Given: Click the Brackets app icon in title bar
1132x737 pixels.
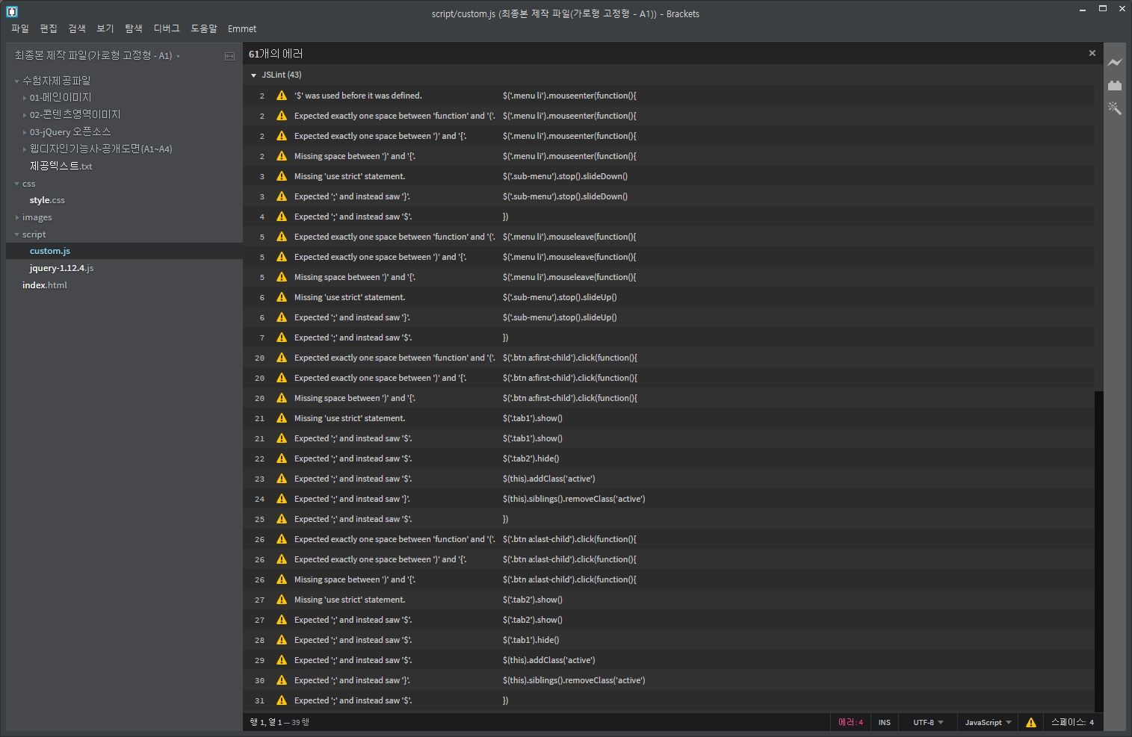Looking at the screenshot, I should pyautogui.click(x=12, y=11).
